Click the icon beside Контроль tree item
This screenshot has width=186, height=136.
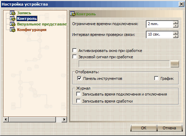pos(13,18)
